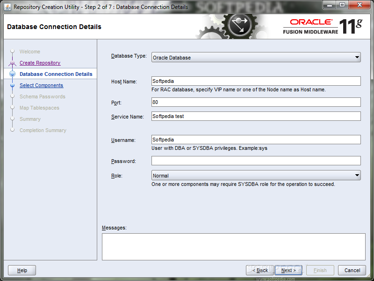Viewport: 374px width, 281px height.
Task: Focus the Port field
Action: [x=256, y=102]
